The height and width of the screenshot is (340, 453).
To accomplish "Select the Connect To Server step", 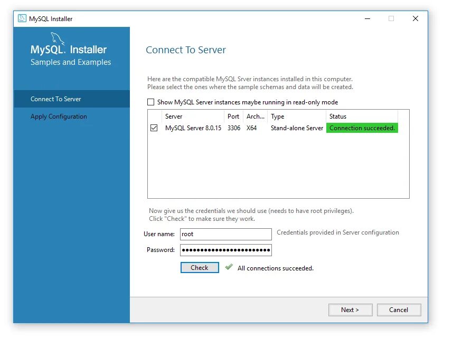I will click(72, 99).
